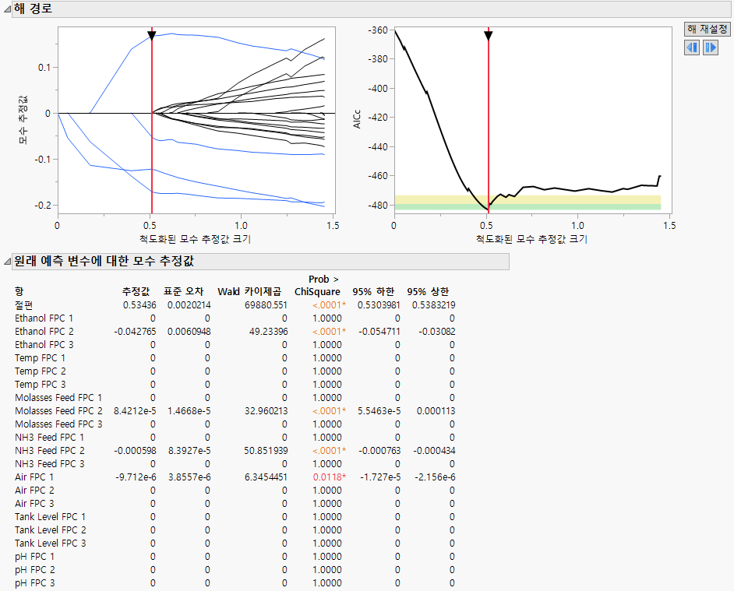The image size is (734, 591).
Task: Click the black arrow marker above the AICc curve
Action: (489, 36)
